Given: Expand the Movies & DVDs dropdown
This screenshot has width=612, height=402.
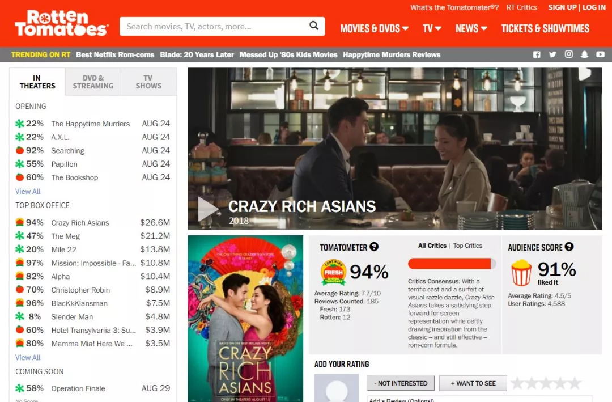Looking at the screenshot, I should tap(375, 28).
